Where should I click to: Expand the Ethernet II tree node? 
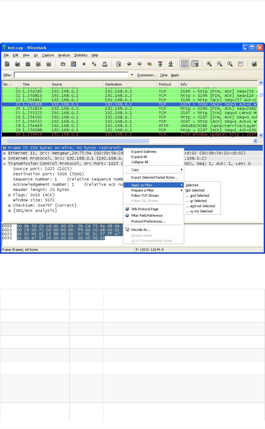point(4,153)
